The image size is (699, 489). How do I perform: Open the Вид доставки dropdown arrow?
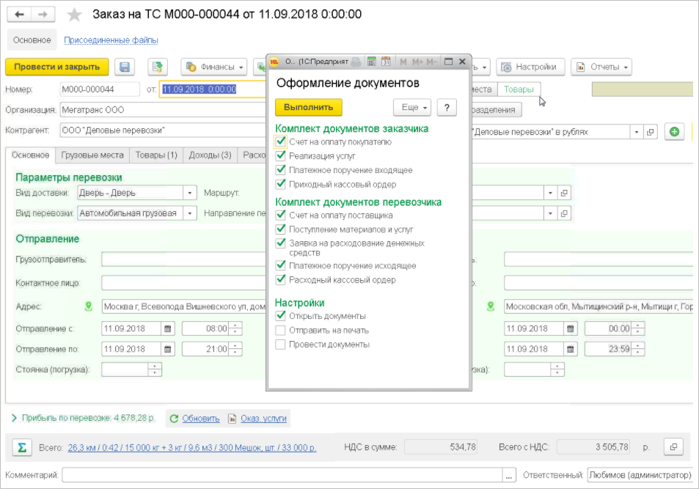click(x=190, y=193)
